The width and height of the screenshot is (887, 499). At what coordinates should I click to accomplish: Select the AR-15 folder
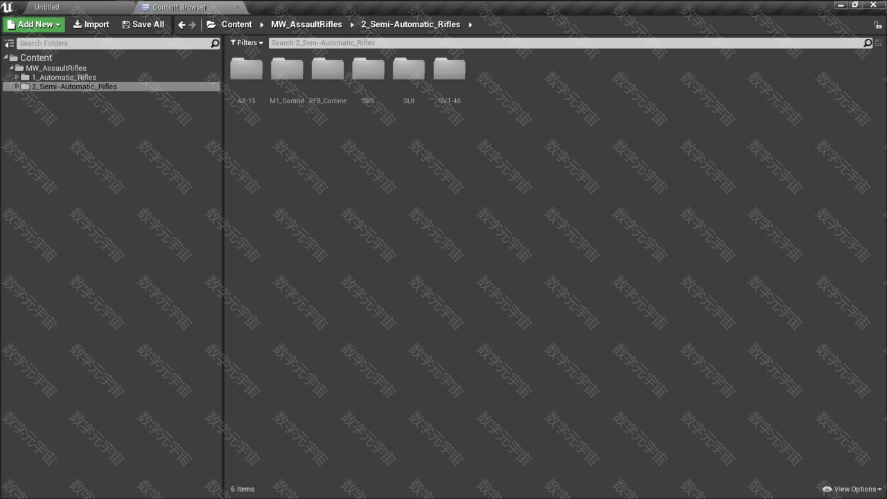click(246, 71)
